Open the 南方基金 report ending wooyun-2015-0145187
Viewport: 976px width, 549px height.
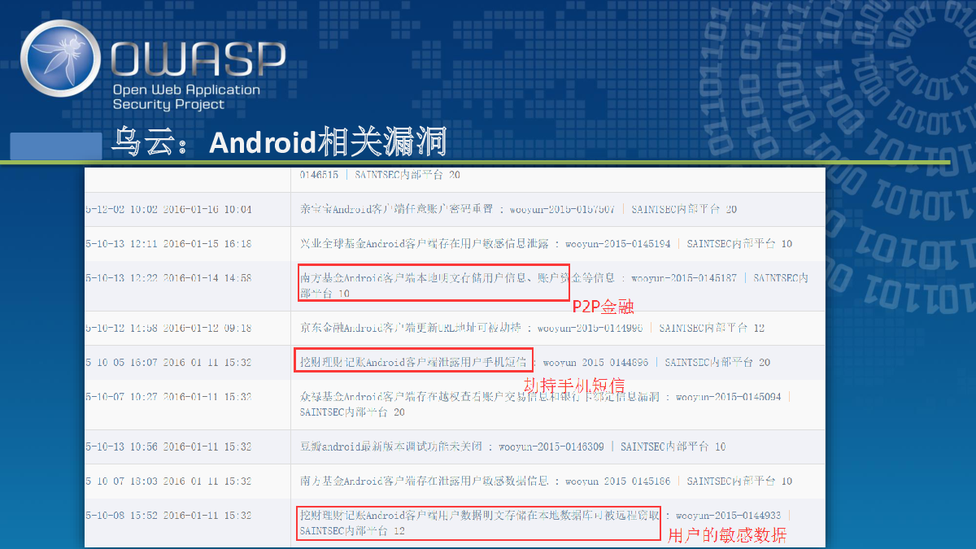click(457, 277)
